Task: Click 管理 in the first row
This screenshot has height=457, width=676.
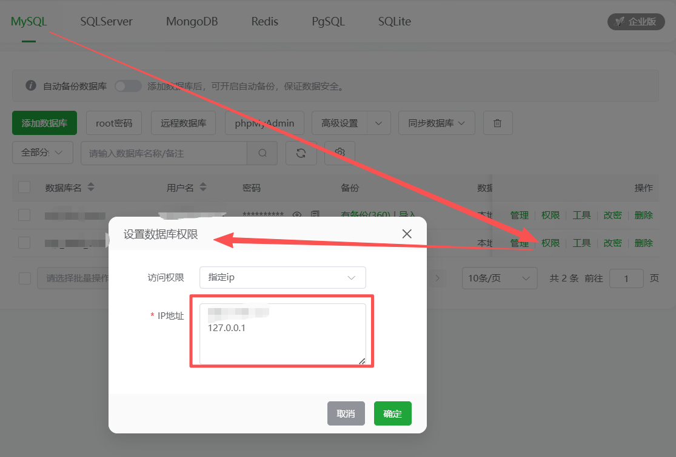Action: 519,215
